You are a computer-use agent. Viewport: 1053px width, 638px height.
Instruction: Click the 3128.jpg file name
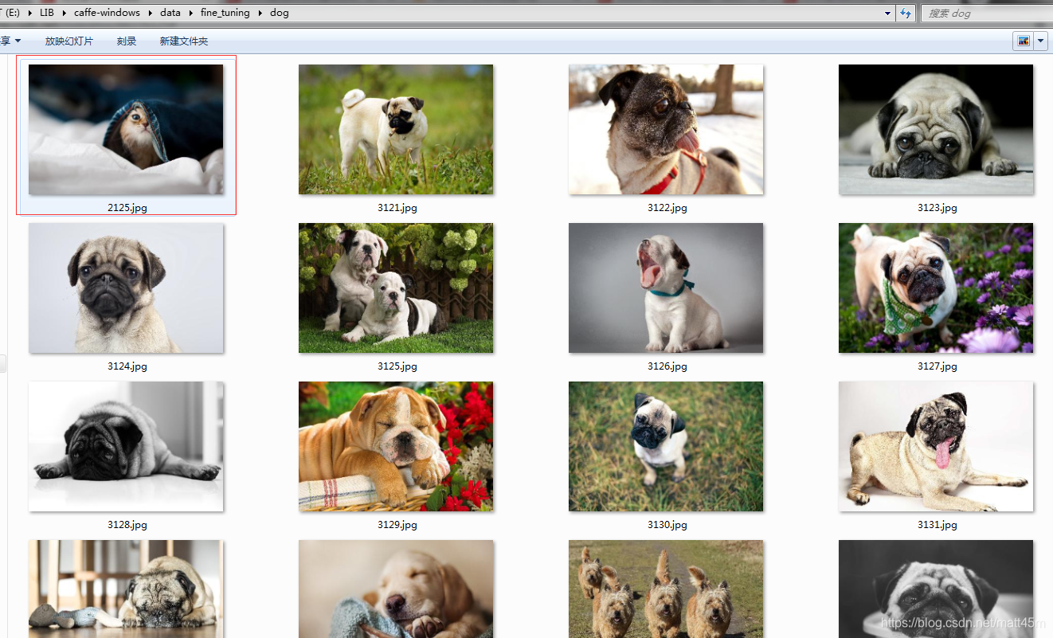[127, 525]
